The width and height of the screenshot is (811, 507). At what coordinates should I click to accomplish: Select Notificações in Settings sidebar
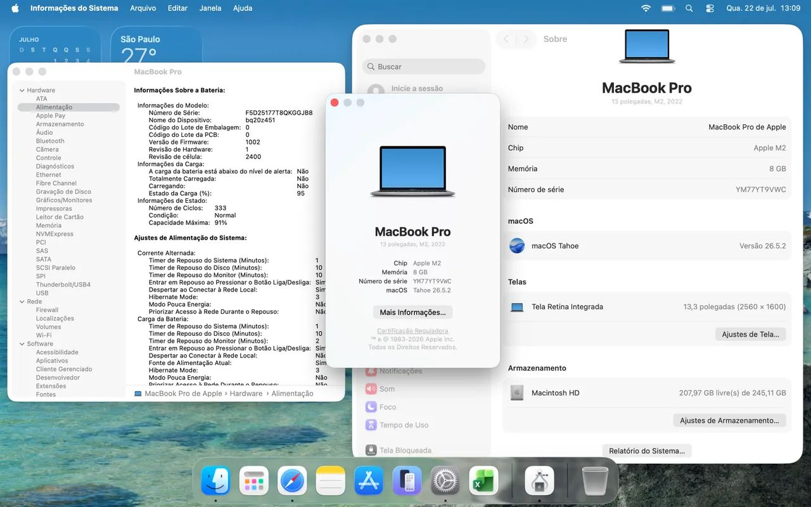400,371
